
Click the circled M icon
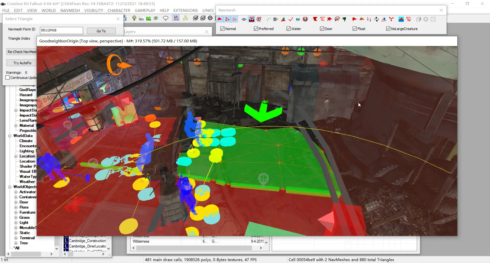(x=210, y=18)
